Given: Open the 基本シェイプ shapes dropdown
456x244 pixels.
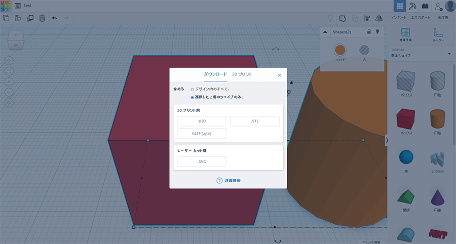Looking at the screenshot, I should [421, 54].
